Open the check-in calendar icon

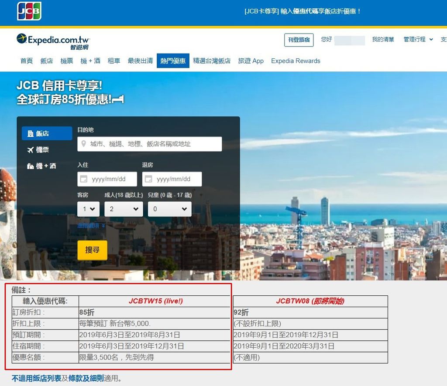click(x=83, y=179)
